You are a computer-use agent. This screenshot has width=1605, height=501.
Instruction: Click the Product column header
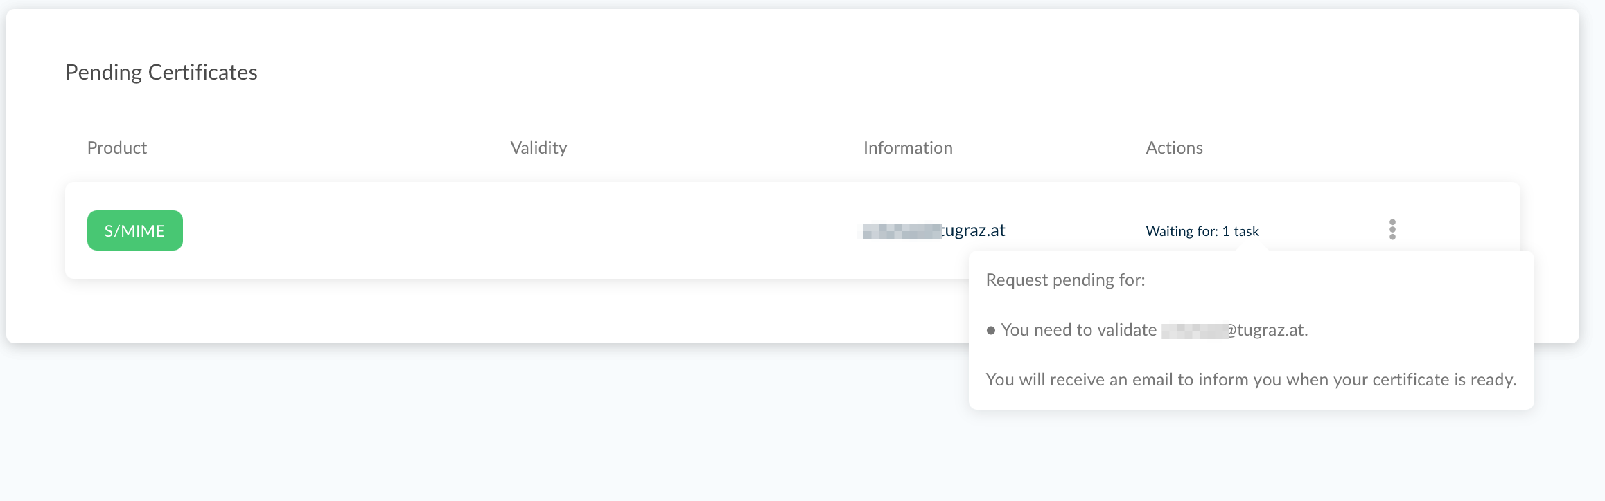tap(117, 147)
